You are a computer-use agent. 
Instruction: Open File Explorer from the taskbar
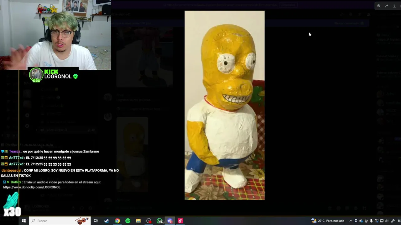pos(138,221)
